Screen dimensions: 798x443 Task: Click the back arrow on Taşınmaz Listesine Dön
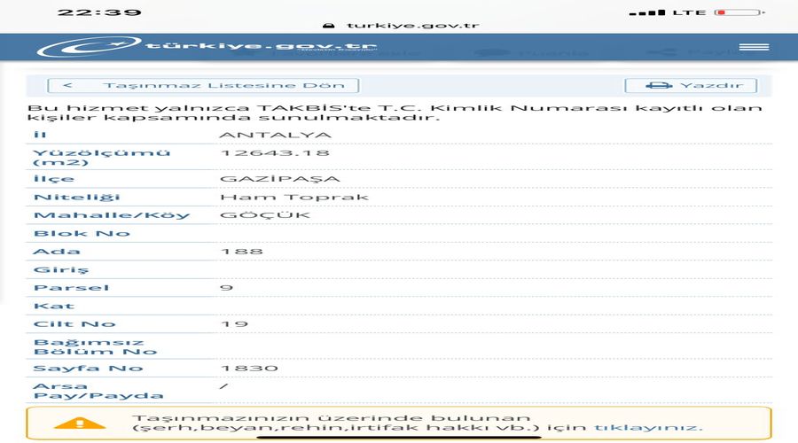[x=68, y=86]
